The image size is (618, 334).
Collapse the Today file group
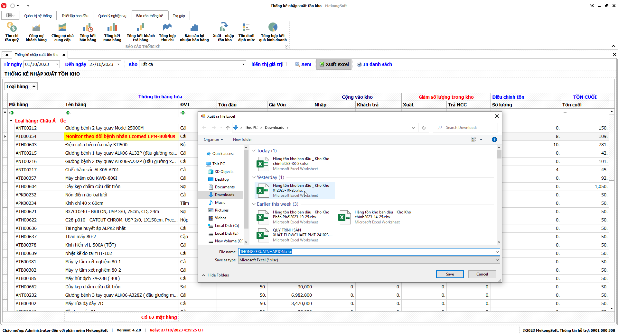point(254,151)
